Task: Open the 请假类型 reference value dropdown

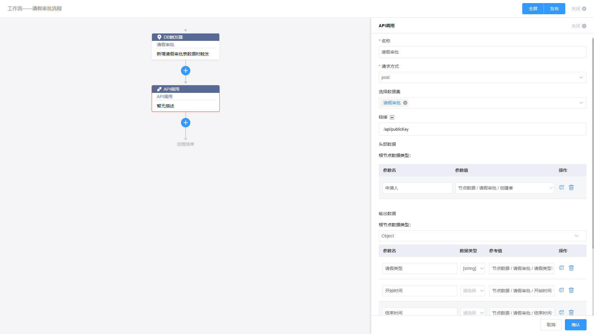Action: (522, 268)
